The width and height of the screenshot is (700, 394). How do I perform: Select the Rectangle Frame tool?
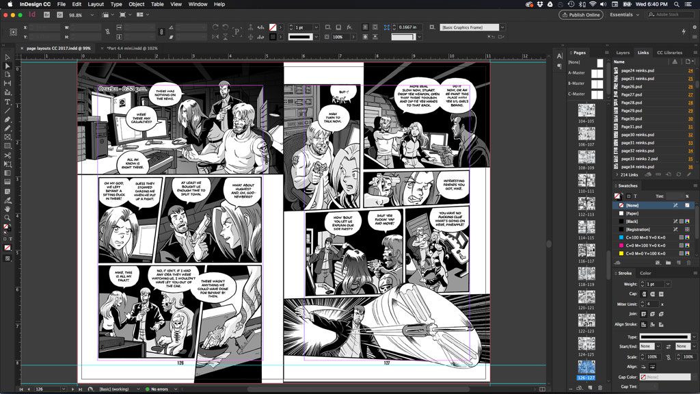click(x=8, y=137)
